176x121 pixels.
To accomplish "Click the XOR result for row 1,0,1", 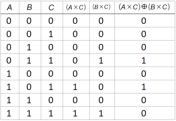I will [144, 87].
